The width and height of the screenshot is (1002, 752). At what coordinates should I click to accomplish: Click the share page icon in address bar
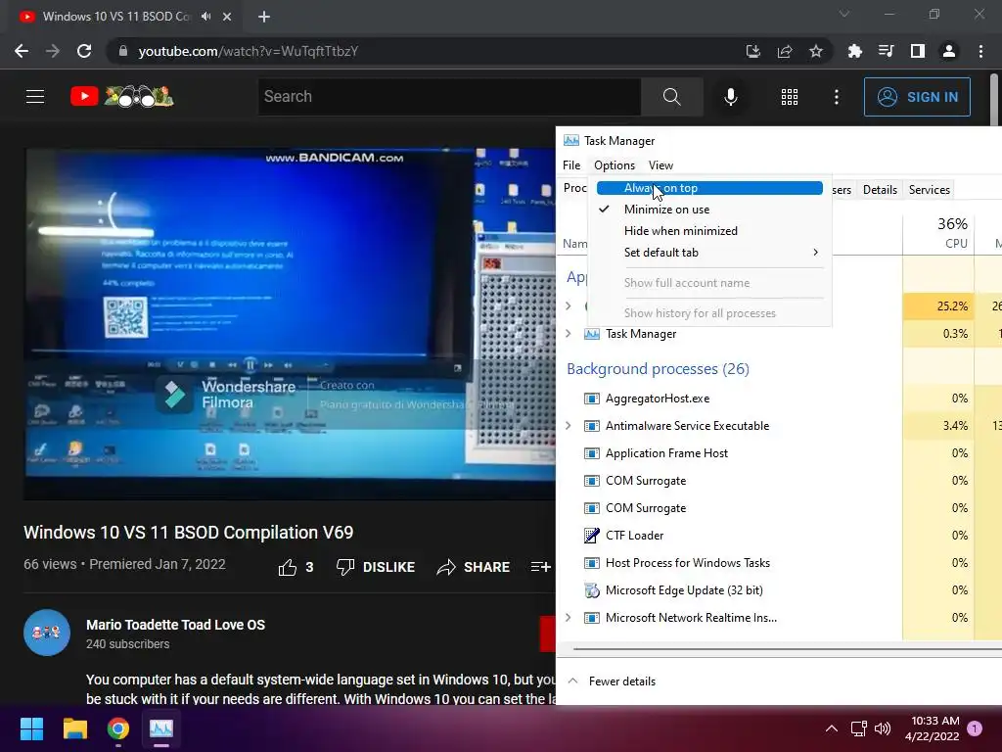pos(784,51)
